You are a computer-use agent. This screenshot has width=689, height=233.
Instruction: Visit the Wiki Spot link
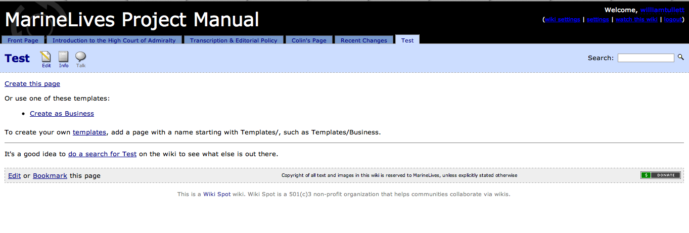tap(217, 194)
